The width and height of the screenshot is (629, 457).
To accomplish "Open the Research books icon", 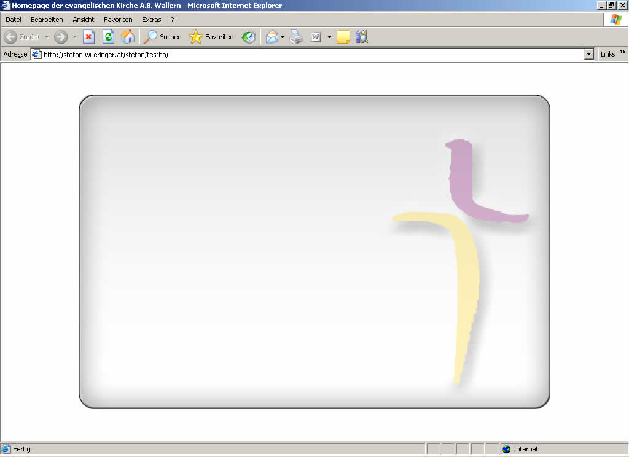I will [362, 37].
